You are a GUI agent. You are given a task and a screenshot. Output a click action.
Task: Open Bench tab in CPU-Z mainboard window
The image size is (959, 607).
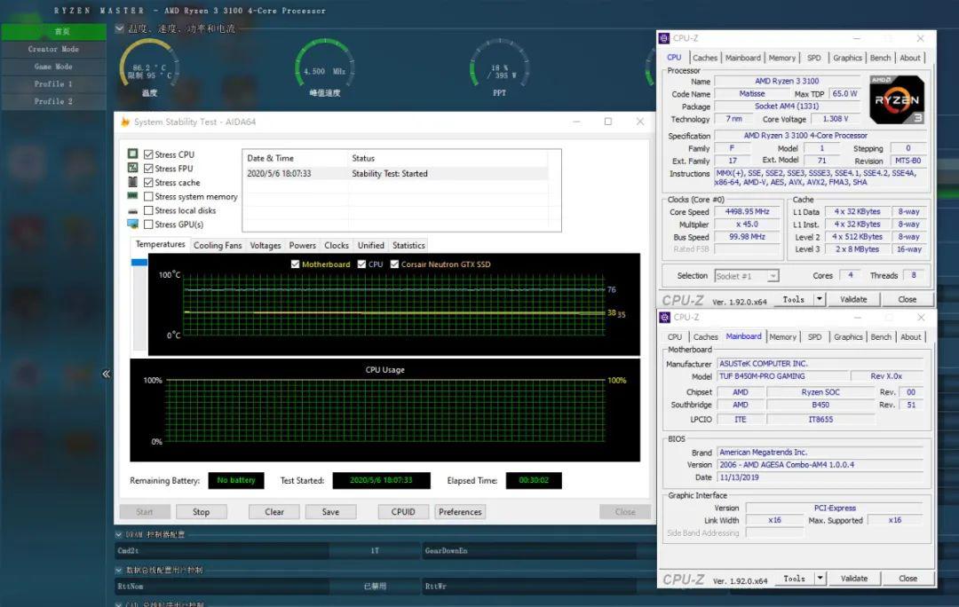click(x=881, y=337)
